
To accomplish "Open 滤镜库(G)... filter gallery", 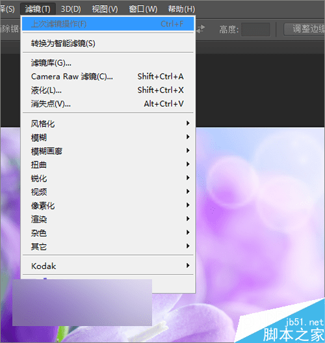I will pyautogui.click(x=108, y=63).
